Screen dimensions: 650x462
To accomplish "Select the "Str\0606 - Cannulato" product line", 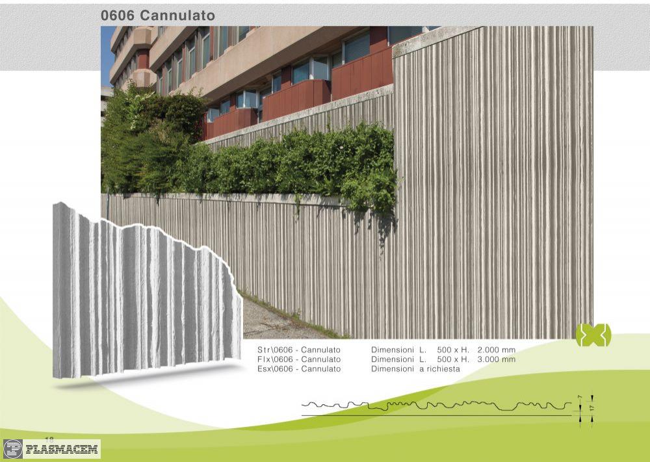I will pos(299,350).
